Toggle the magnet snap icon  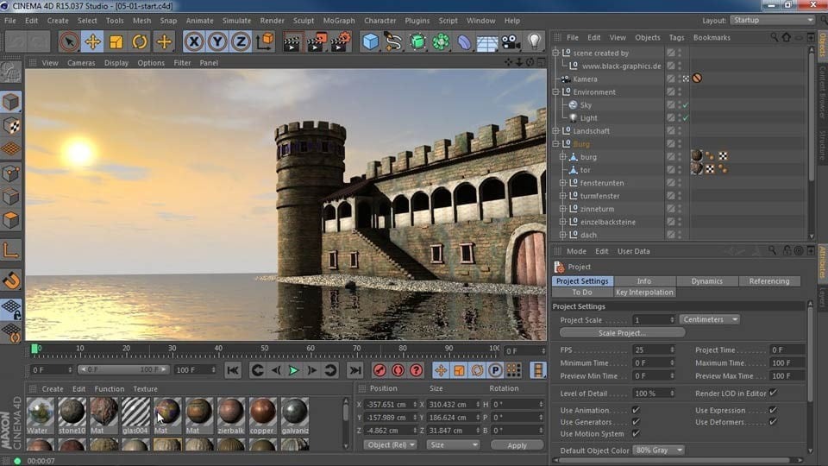pyautogui.click(x=10, y=280)
